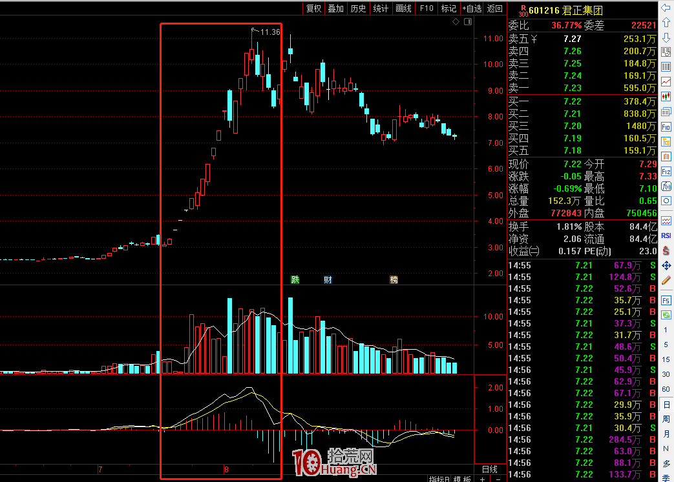This screenshot has height=482, width=674.
Task: Switch to candlestick chart icon
Action: [x=666, y=97]
